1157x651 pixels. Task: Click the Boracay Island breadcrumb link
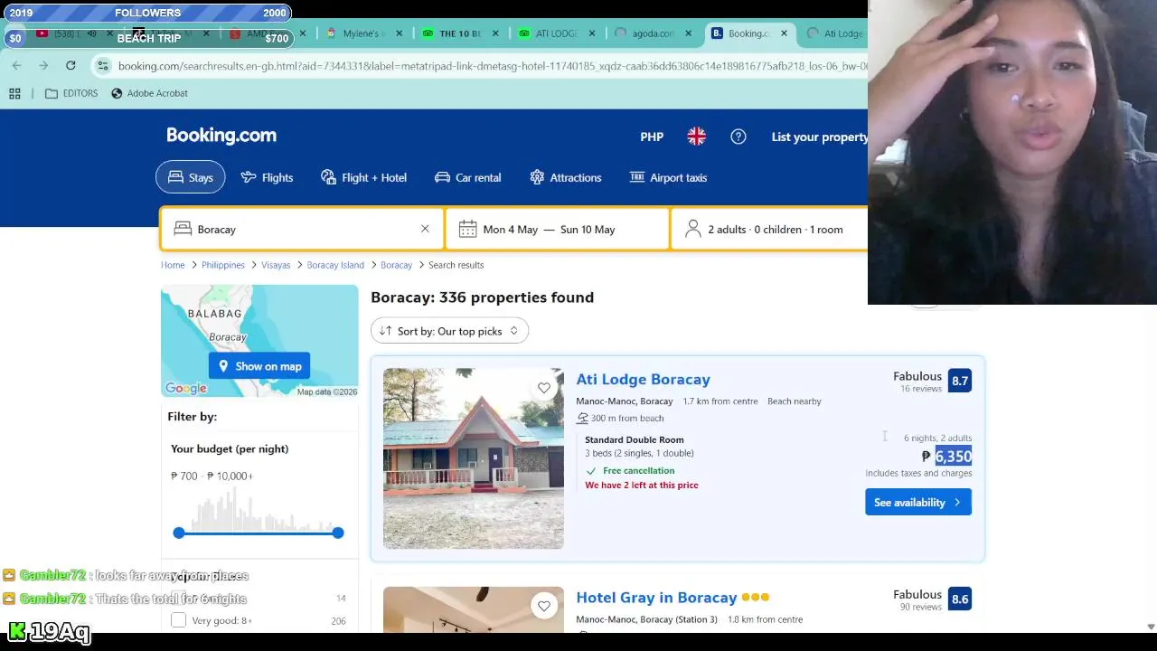[x=335, y=265]
